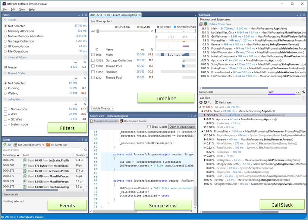Open the View menu
Screen dimensions: 308x220
click(x=22, y=9)
